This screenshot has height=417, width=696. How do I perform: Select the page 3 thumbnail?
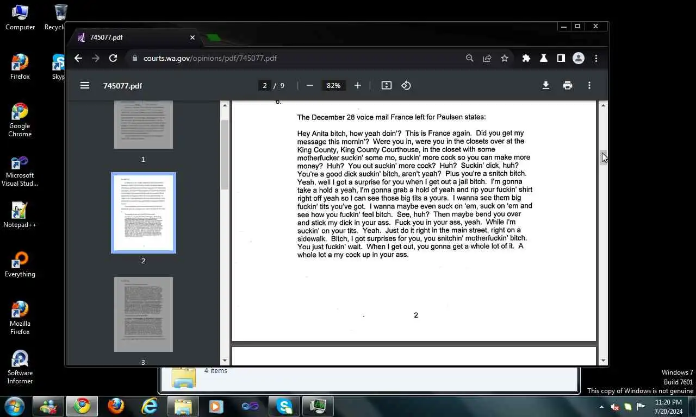click(144, 314)
